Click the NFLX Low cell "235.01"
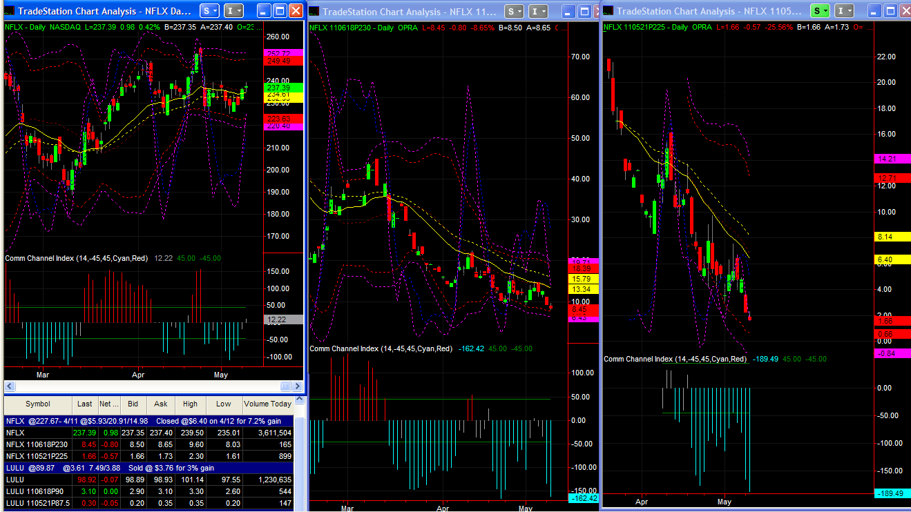Image resolution: width=911 pixels, height=512 pixels. tap(223, 433)
